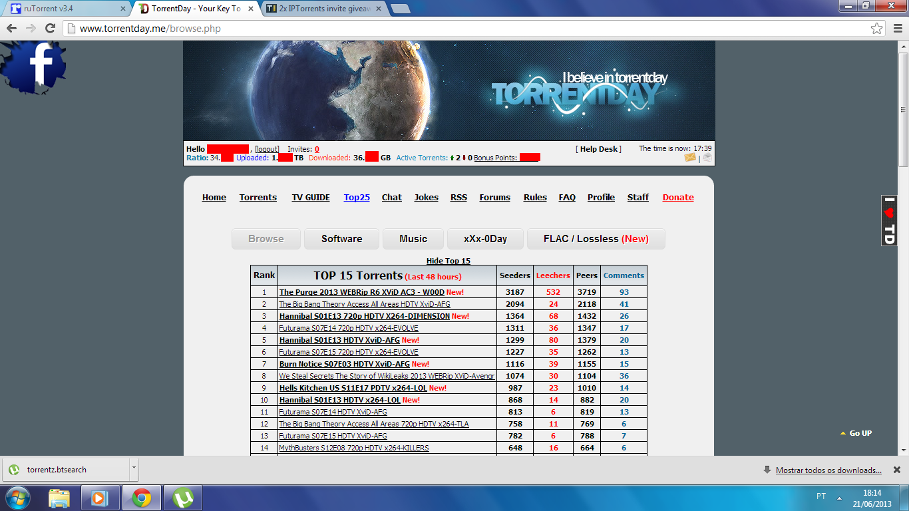Open the downloaded torrentz.btsearch file
The height and width of the screenshot is (511, 909).
(66, 469)
